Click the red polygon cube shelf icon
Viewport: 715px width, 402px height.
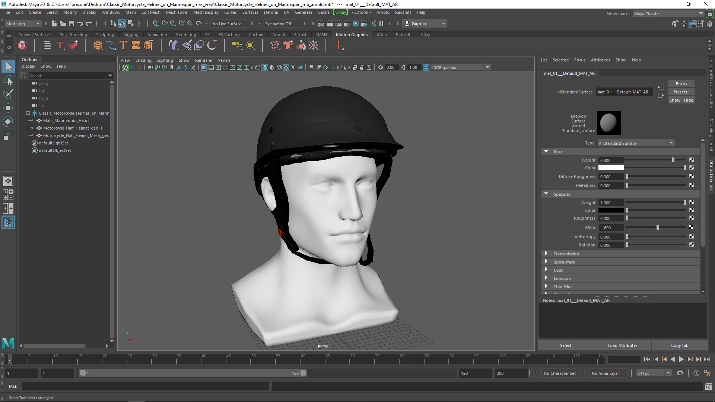point(22,45)
